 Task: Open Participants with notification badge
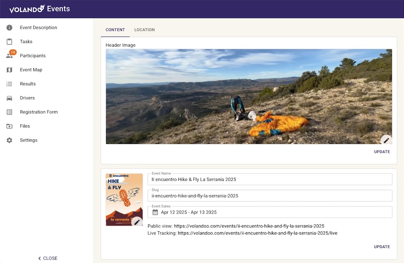[x=32, y=55]
